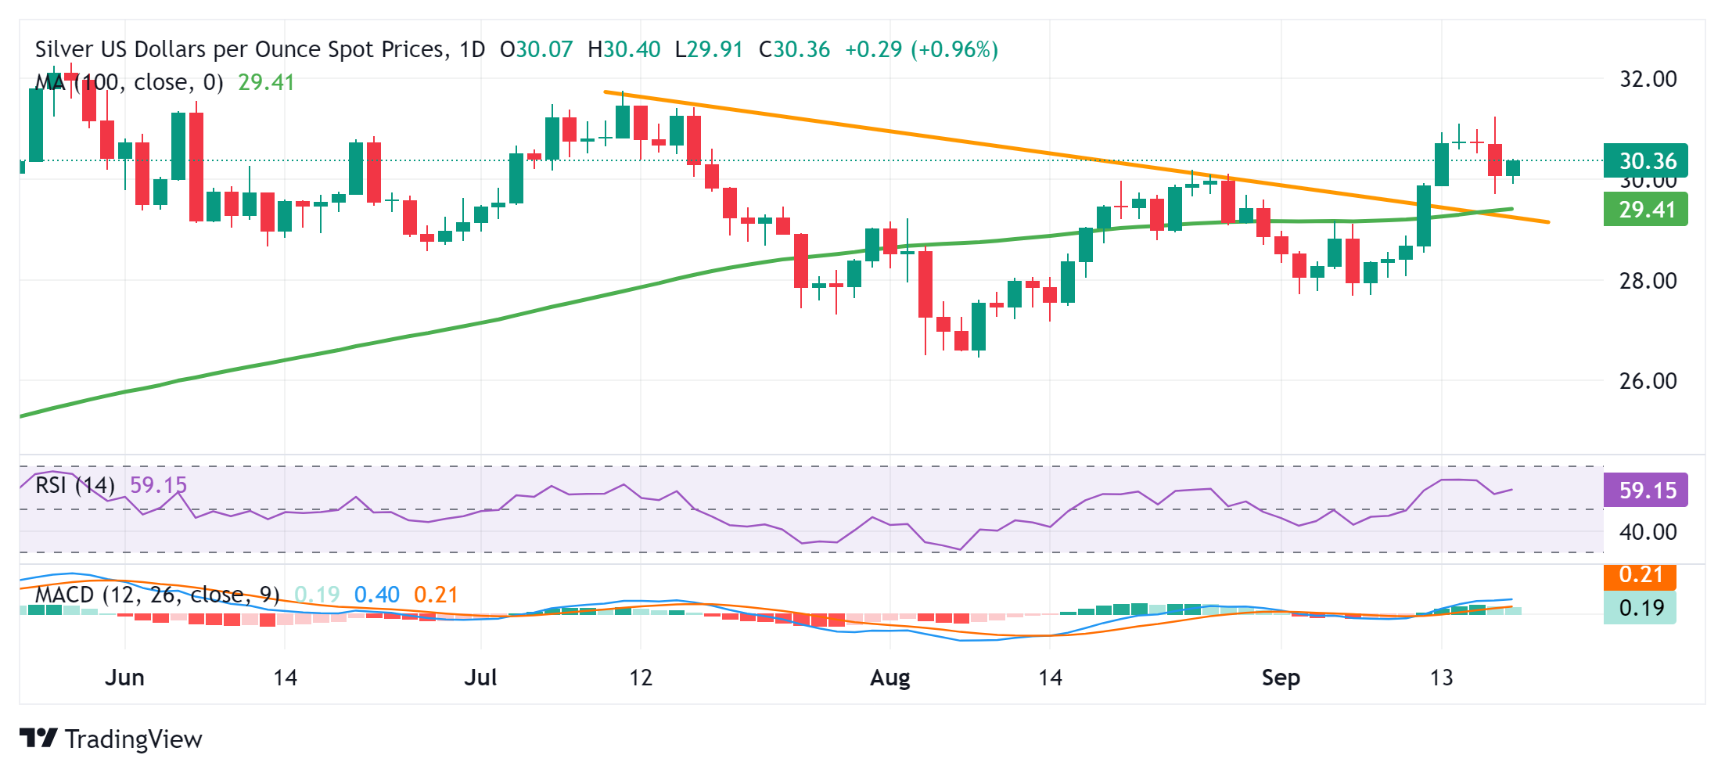Click the TradingView logo icon
Screen dimensions: 1725x773
(38, 738)
